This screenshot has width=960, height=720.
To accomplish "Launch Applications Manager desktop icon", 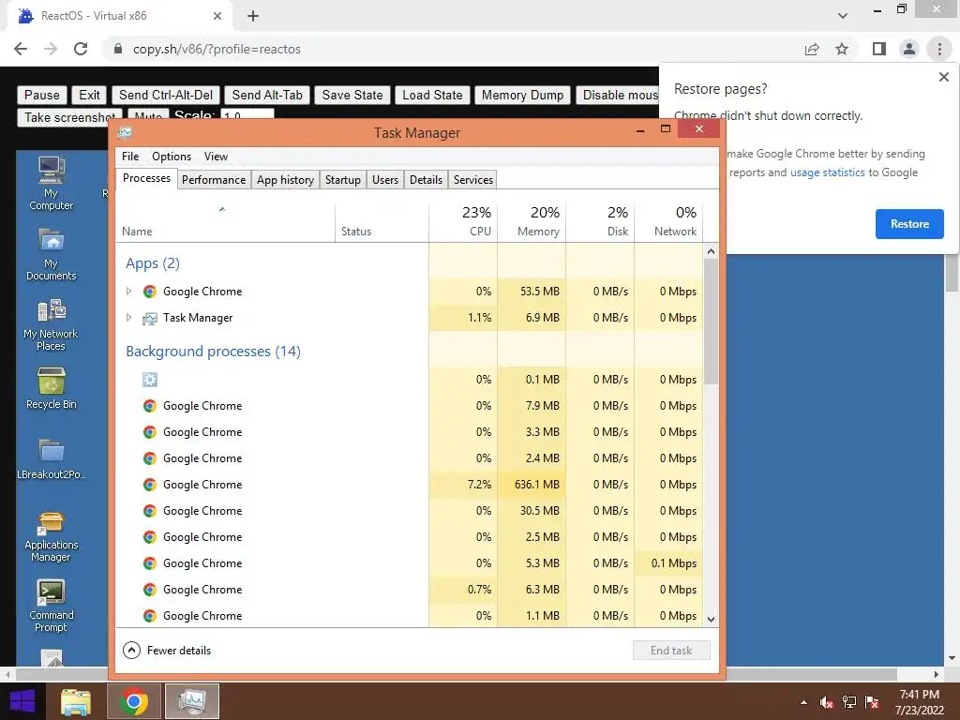I will pos(52,536).
